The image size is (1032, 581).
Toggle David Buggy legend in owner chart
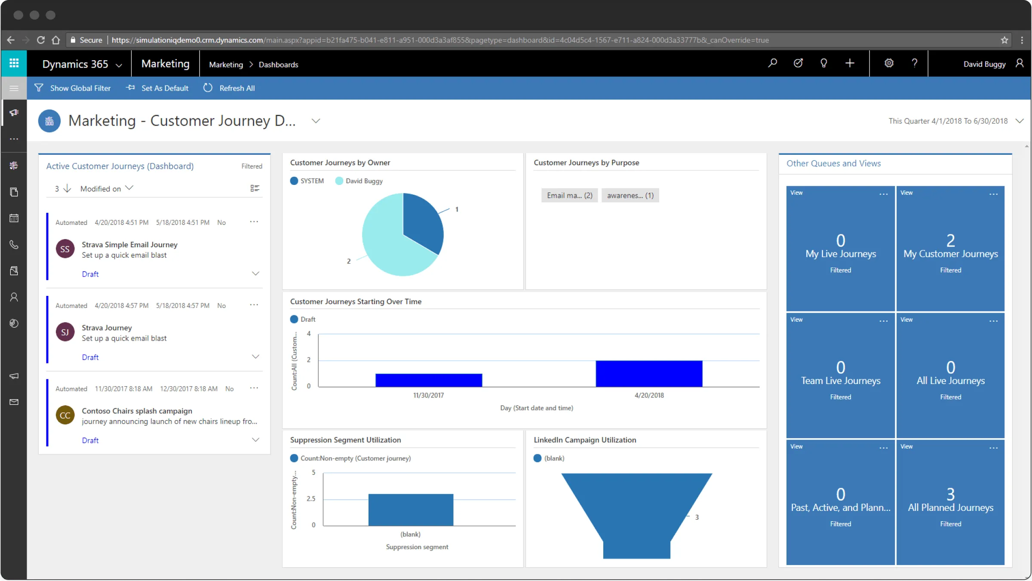359,181
